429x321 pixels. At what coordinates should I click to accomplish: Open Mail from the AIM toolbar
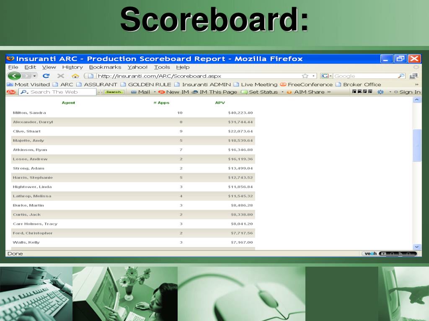(141, 92)
